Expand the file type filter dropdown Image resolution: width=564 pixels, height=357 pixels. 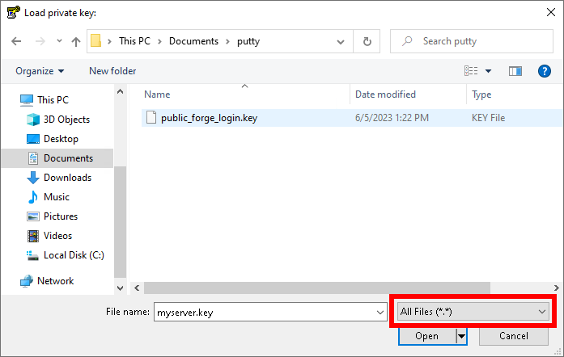[x=473, y=311]
